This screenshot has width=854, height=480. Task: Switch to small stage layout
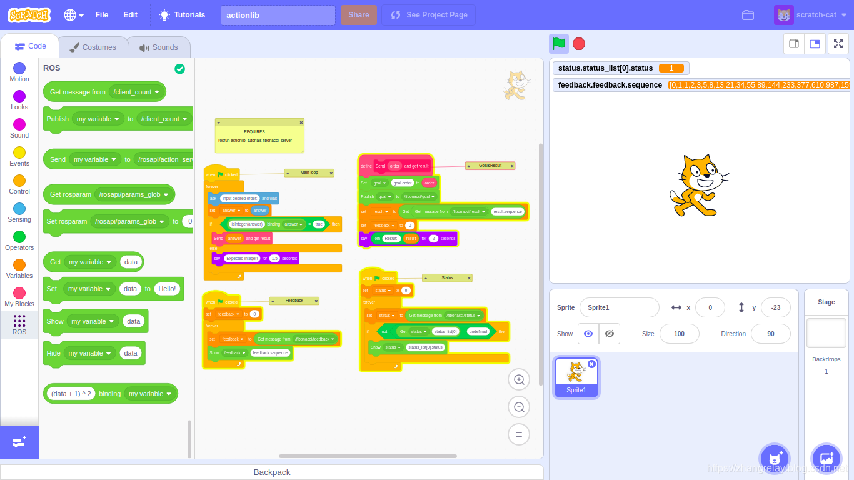(x=794, y=44)
